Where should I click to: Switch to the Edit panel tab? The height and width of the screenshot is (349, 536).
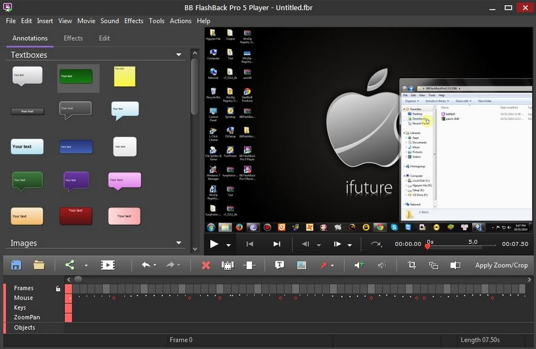click(x=104, y=38)
